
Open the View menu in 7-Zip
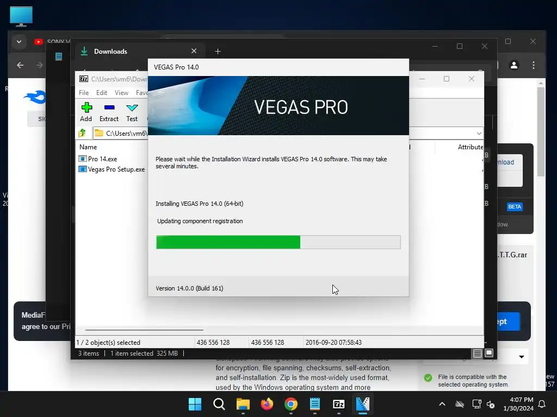click(121, 92)
